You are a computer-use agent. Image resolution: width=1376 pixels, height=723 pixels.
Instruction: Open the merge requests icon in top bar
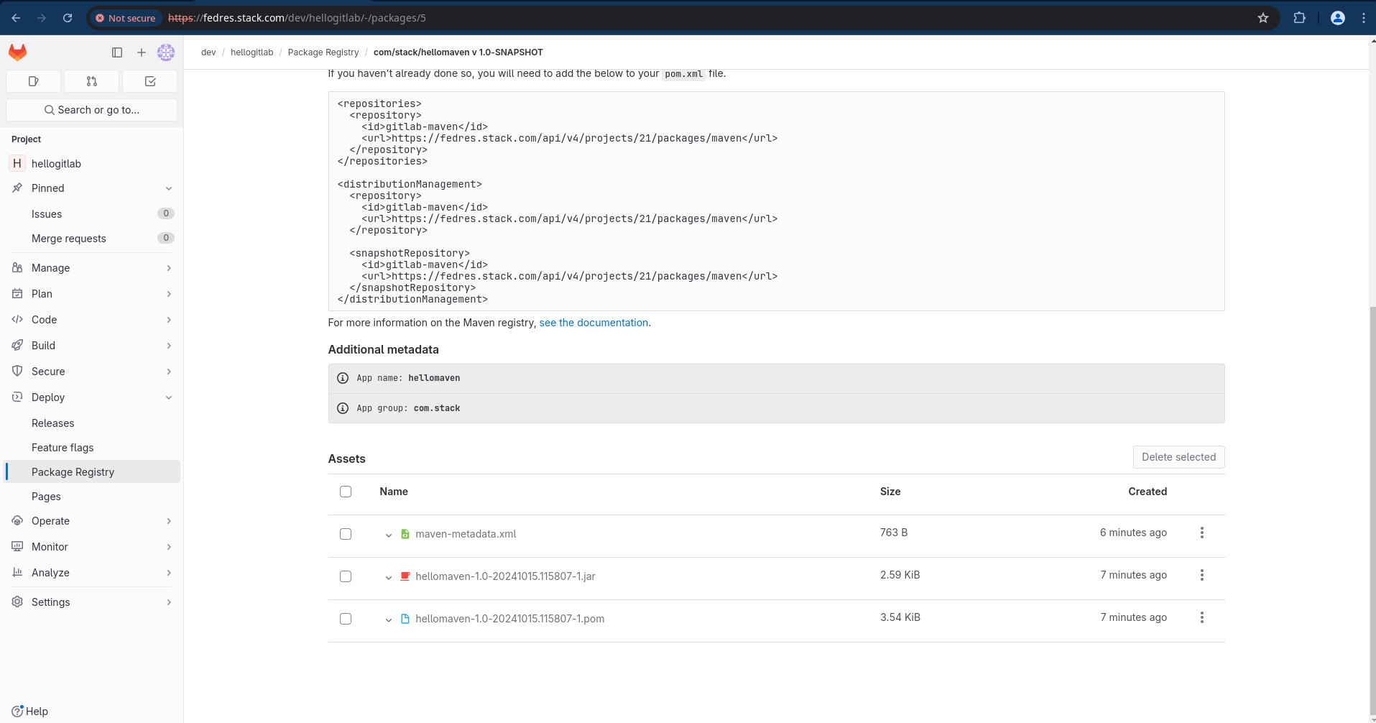tap(91, 81)
